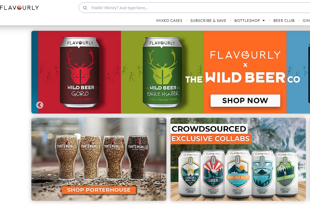Click the Citrus Pale Ale can

[x=238, y=173]
